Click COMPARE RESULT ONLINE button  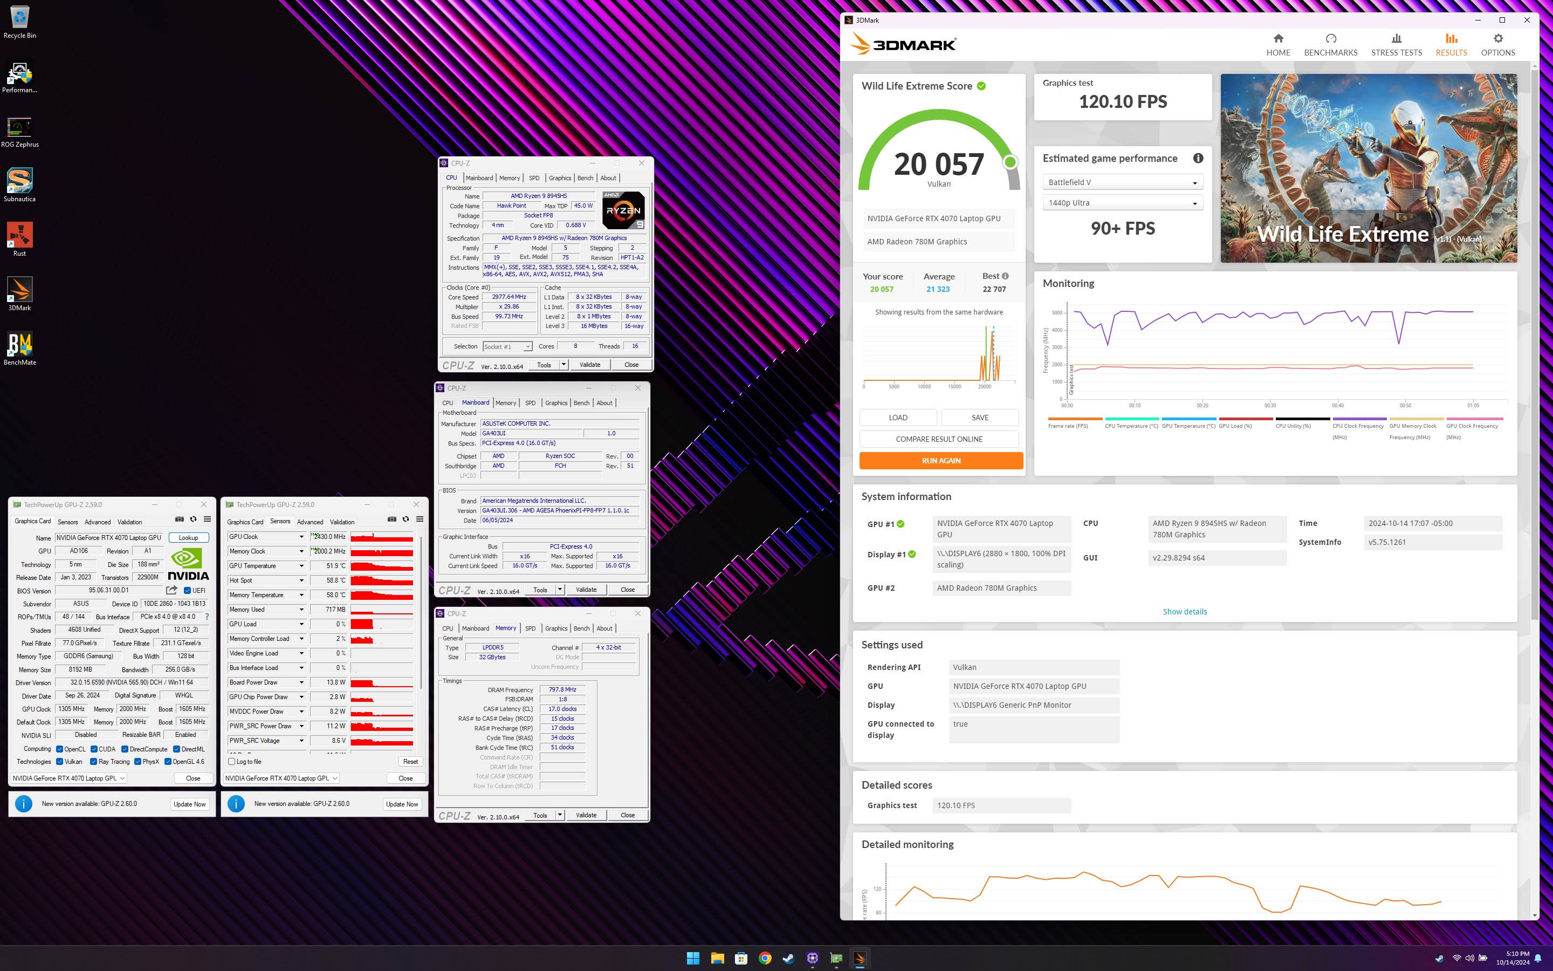tap(939, 439)
